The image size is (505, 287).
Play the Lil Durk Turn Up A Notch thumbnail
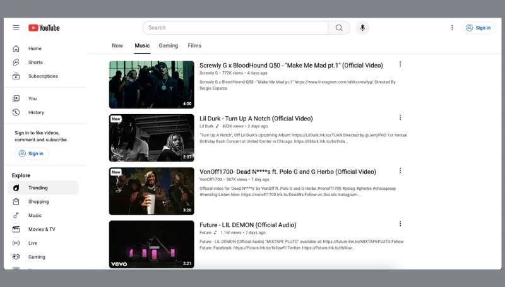[151, 138]
